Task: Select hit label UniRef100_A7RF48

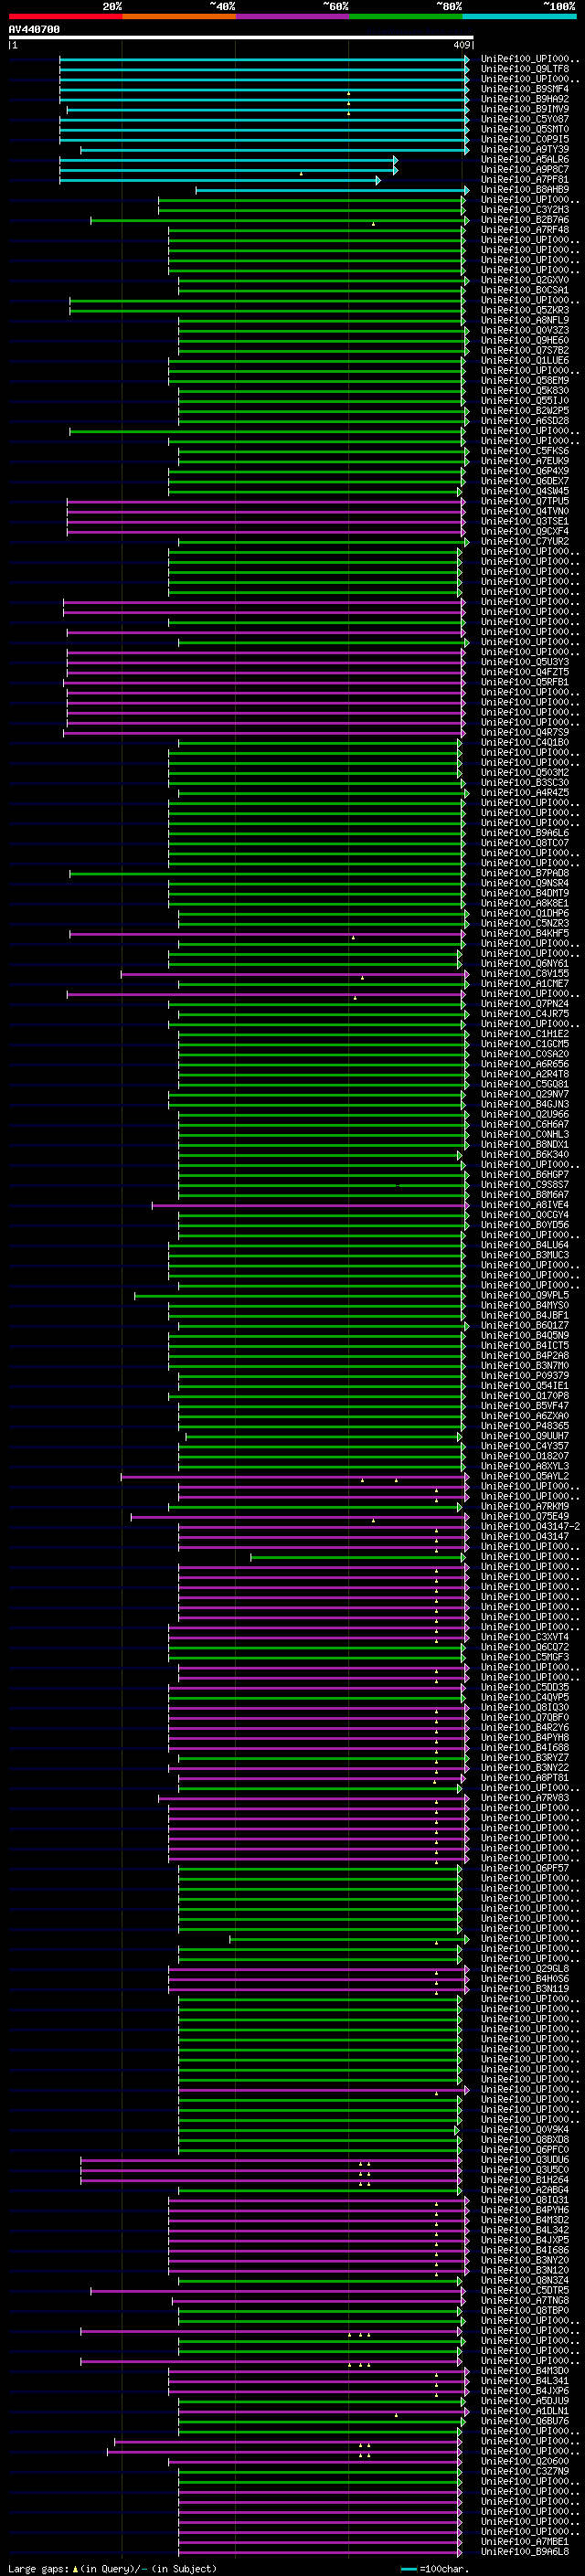Action: 525,230
